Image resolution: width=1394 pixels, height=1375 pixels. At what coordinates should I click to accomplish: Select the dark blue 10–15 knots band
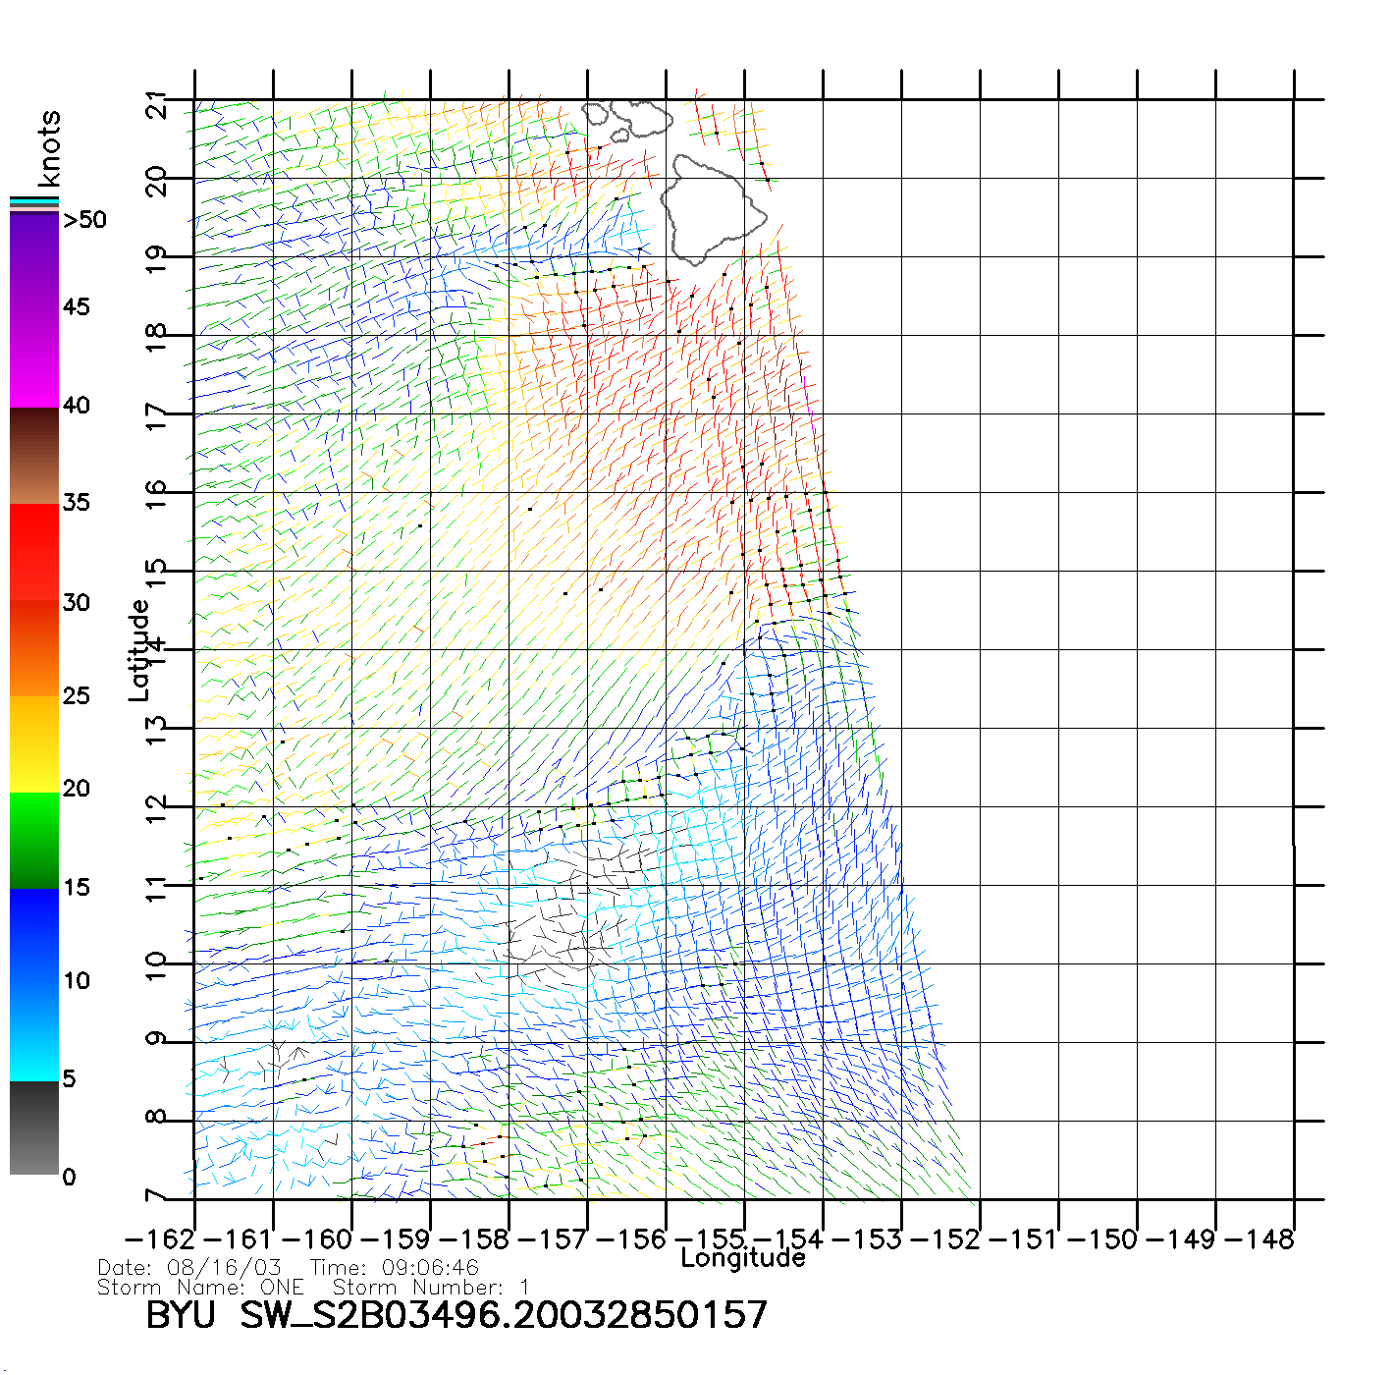click(x=33, y=935)
